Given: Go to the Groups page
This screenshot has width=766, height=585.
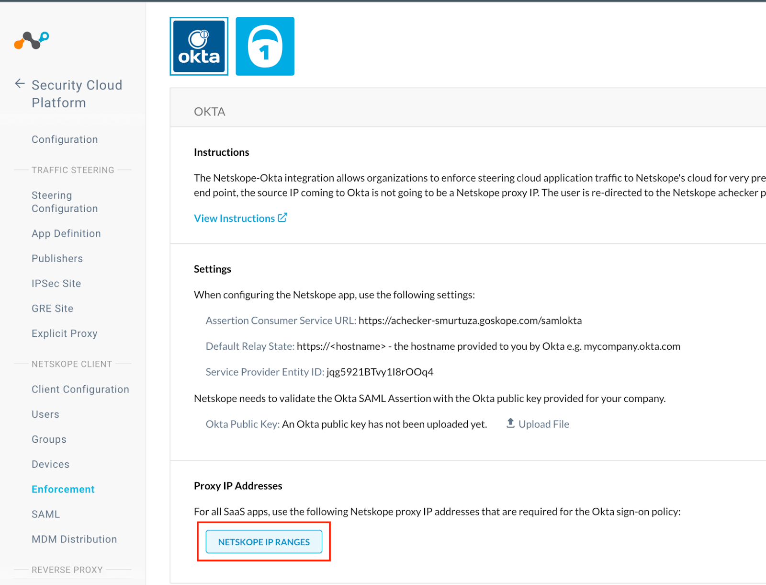Looking at the screenshot, I should pyautogui.click(x=49, y=439).
